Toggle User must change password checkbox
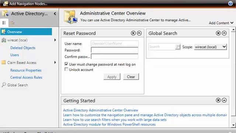 coord(66,64)
